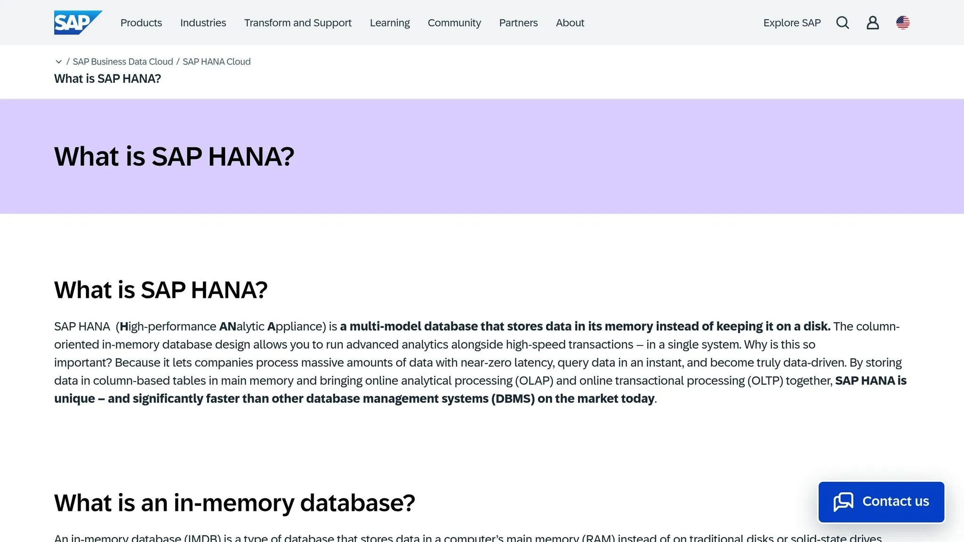Click the About navigation entry

tap(570, 23)
